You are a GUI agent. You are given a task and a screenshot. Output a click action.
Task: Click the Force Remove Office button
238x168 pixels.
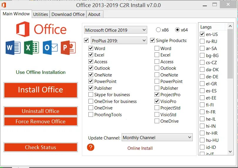point(41,122)
